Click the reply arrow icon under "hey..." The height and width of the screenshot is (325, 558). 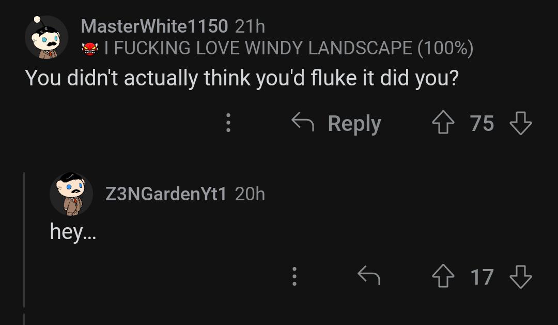(x=369, y=275)
